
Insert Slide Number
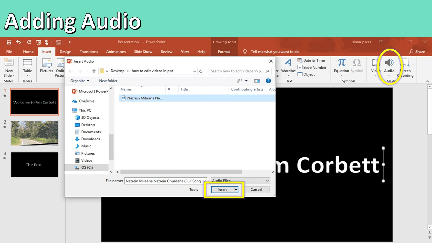coord(312,67)
